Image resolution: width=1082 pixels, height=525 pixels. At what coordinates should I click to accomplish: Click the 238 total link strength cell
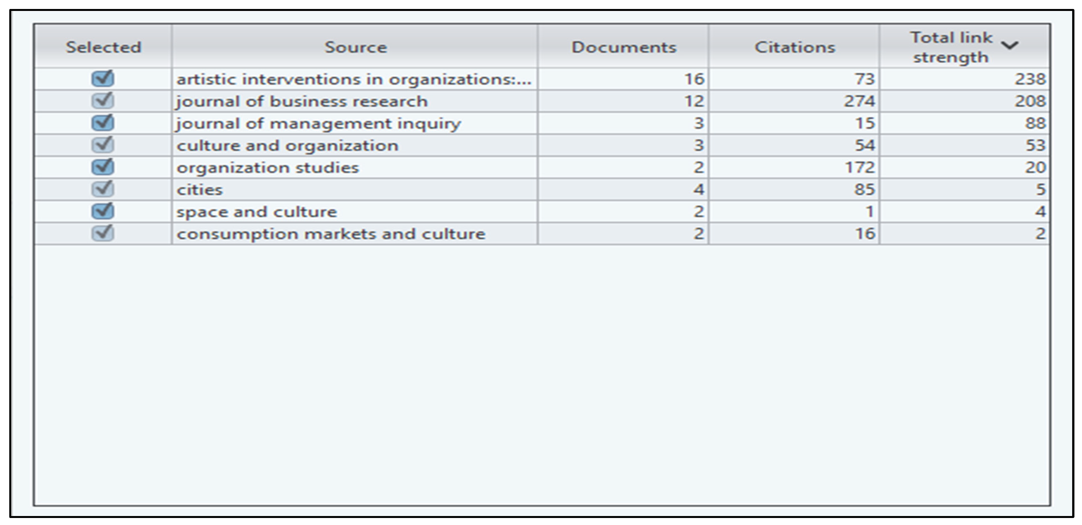[x=1030, y=79]
